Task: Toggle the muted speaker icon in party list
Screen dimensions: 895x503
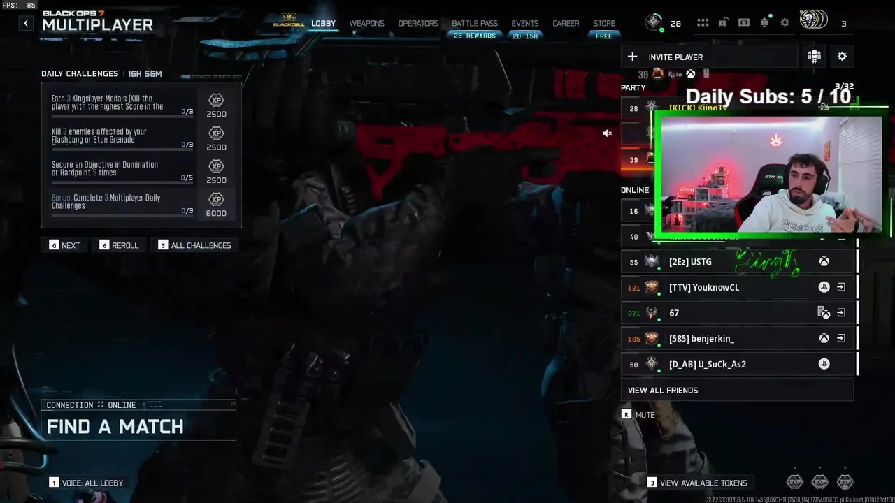Action: pyautogui.click(x=608, y=133)
